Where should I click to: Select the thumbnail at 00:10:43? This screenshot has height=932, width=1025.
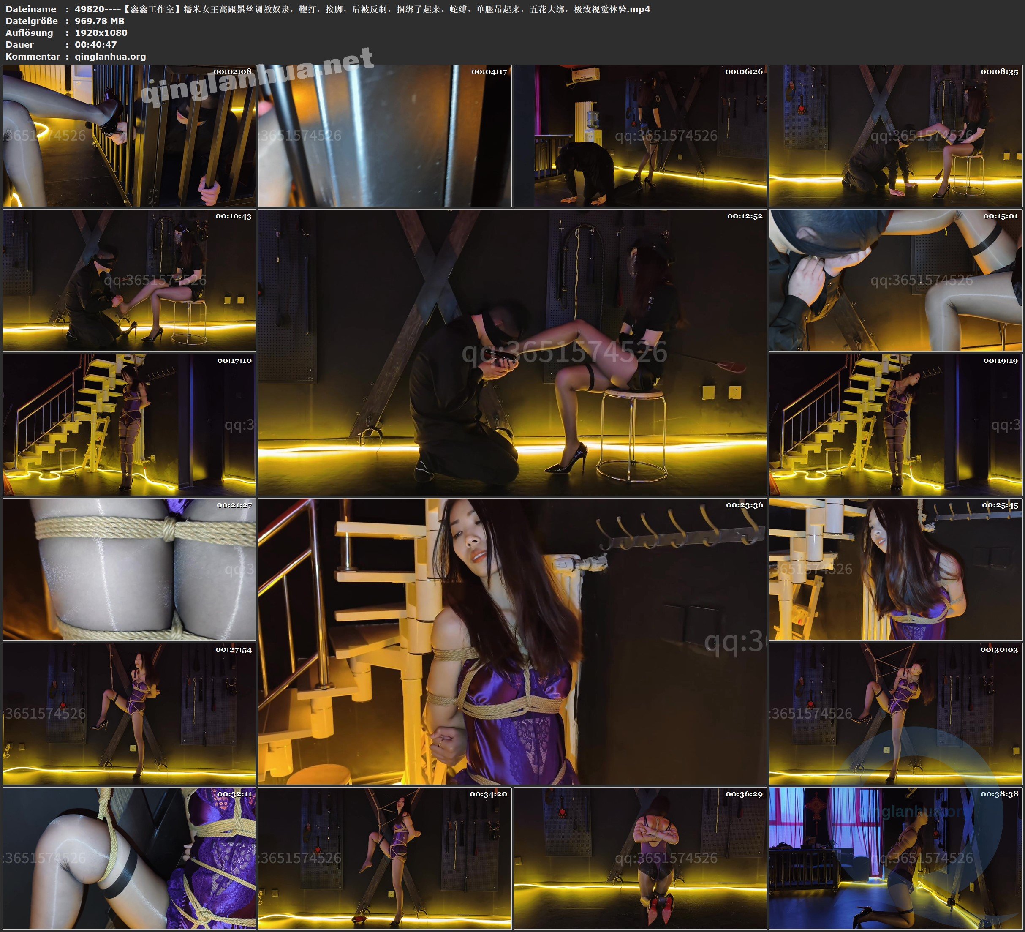pyautogui.click(x=129, y=280)
